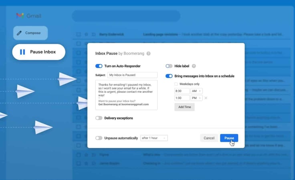
Task: Check the Weekdays only checkbox
Action: pyautogui.click(x=176, y=84)
